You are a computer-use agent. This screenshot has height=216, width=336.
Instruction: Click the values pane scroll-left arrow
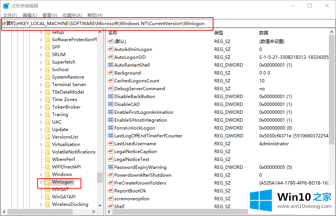point(109,212)
